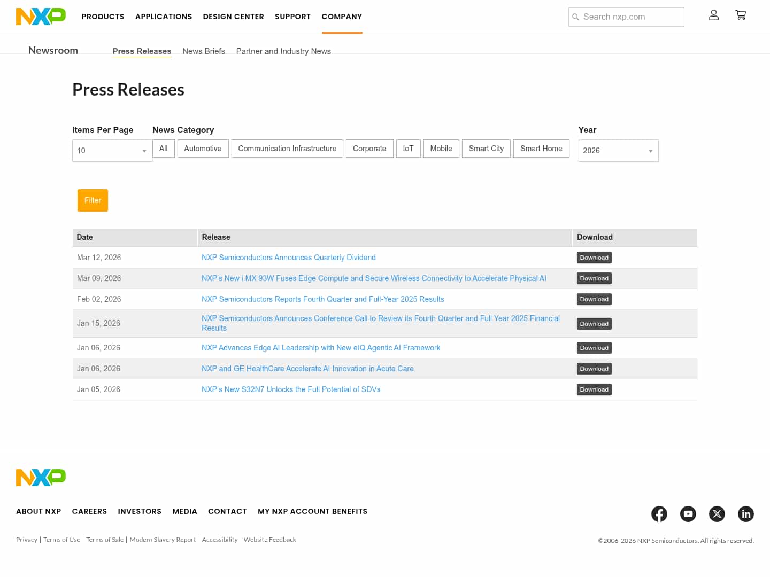Screen dimensions: 770x577
Task: Click the Facebook icon in the footer
Action: 659,513
